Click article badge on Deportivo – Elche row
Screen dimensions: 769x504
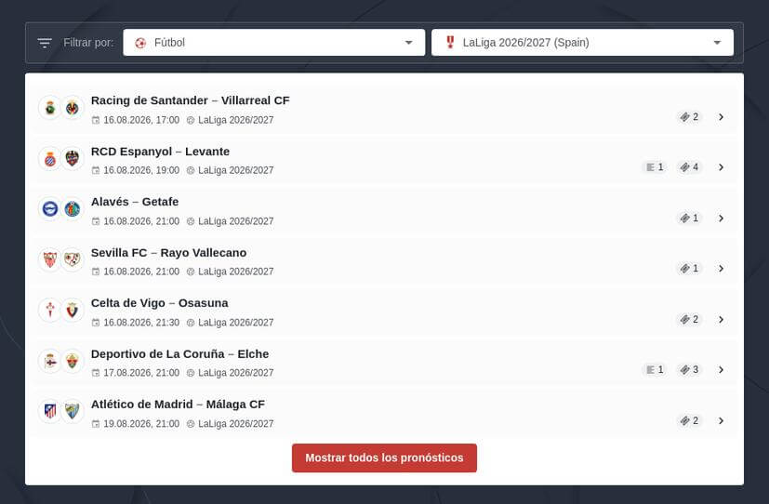(x=655, y=370)
